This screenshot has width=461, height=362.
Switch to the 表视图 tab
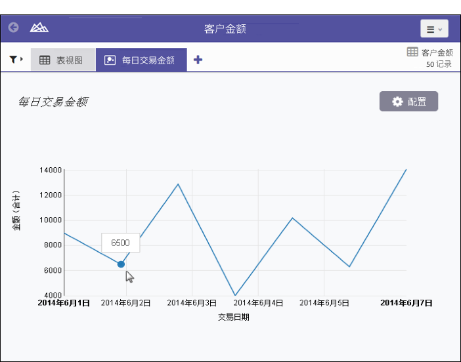click(x=62, y=60)
